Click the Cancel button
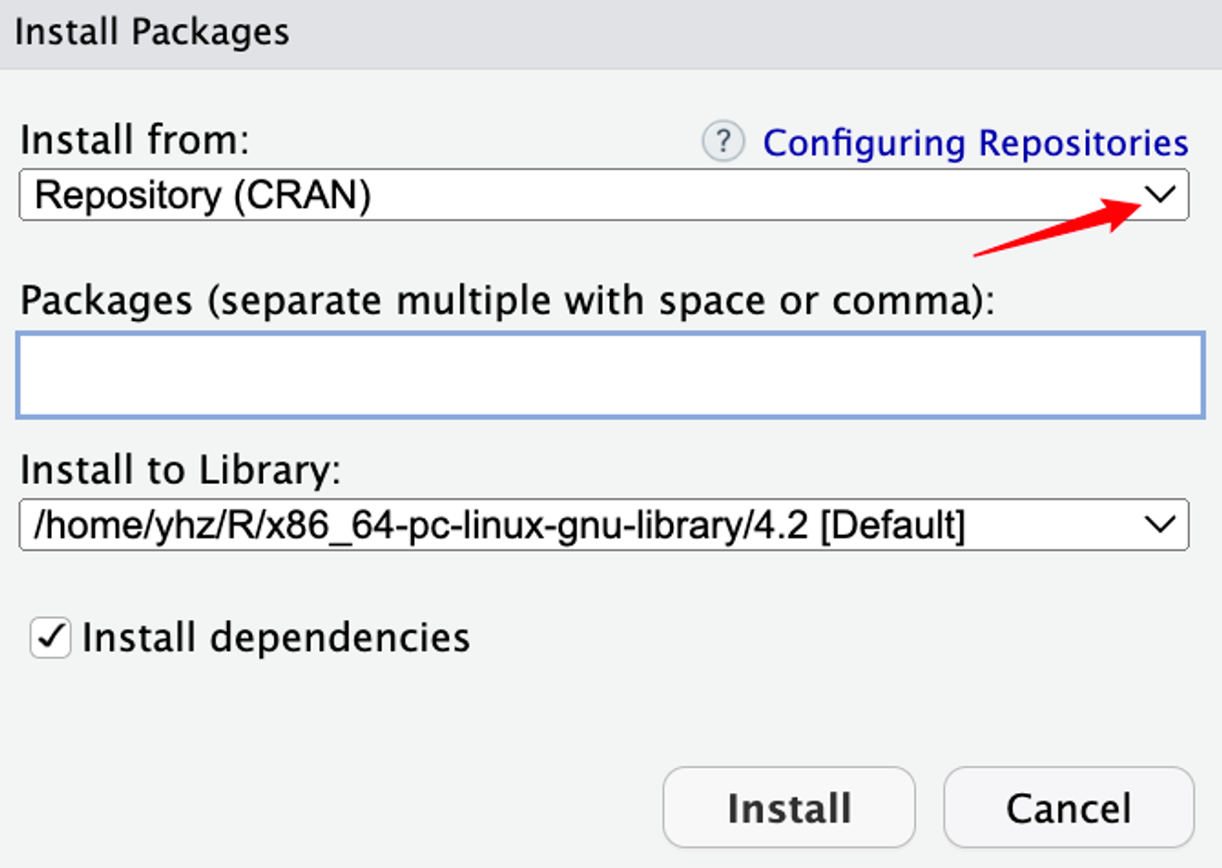 pyautogui.click(x=1068, y=808)
